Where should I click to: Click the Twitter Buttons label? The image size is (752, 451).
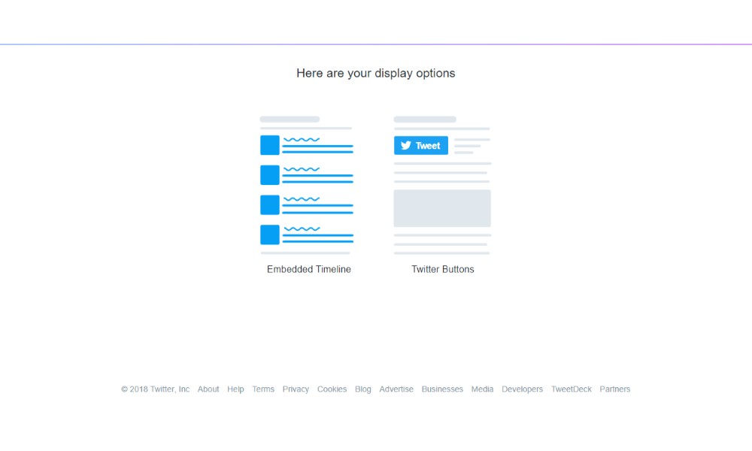[443, 269]
